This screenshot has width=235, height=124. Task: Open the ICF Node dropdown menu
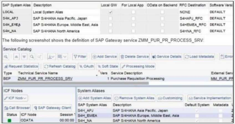[x=16, y=98]
